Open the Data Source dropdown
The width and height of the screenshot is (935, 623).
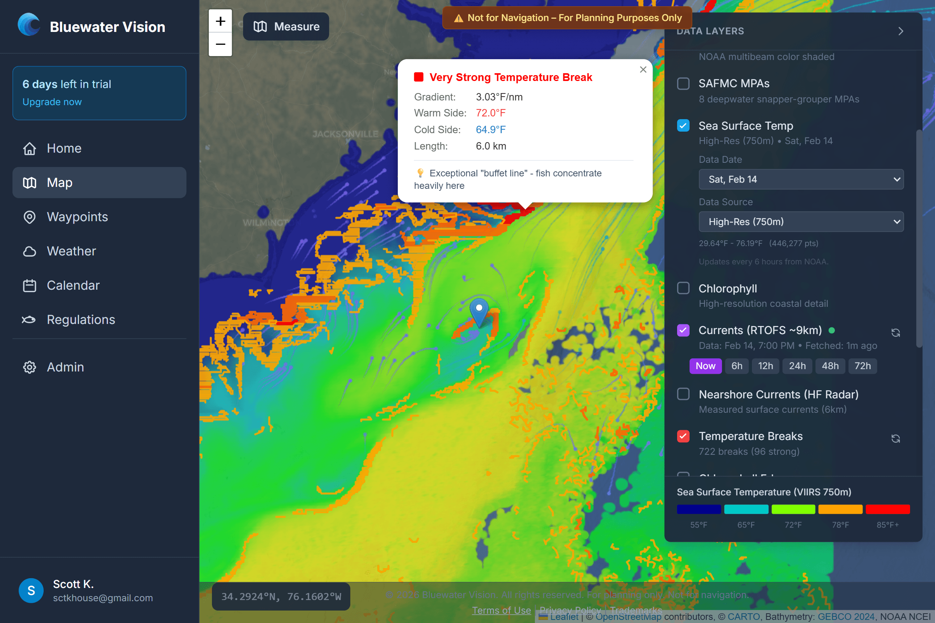pyautogui.click(x=801, y=221)
